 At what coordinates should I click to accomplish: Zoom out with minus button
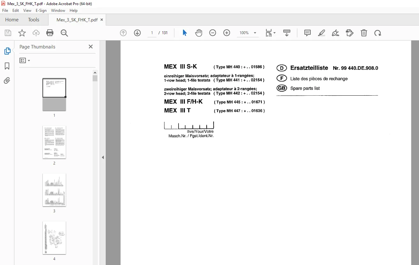tap(213, 33)
